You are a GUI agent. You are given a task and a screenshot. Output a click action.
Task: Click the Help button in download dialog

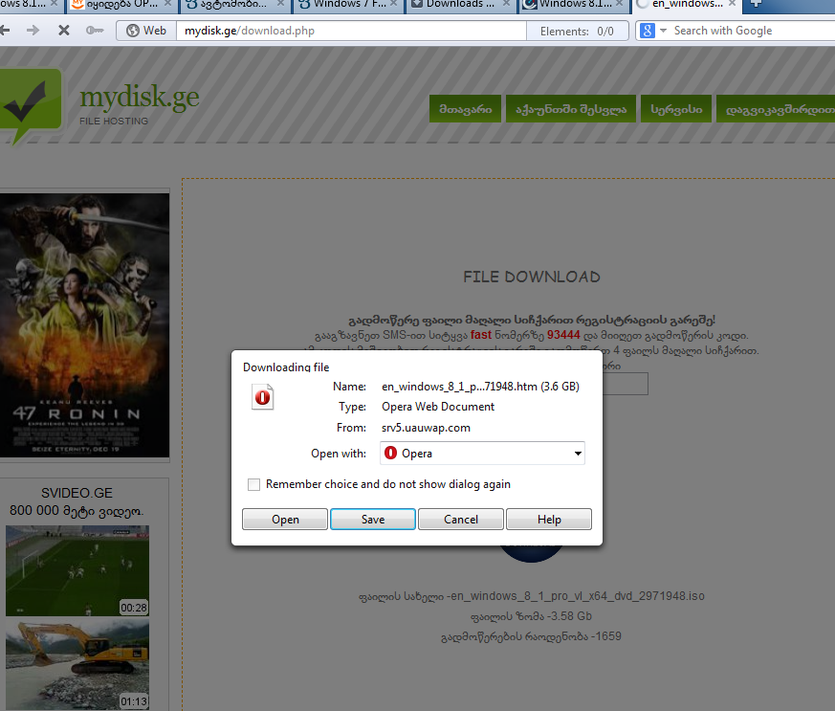[549, 520]
